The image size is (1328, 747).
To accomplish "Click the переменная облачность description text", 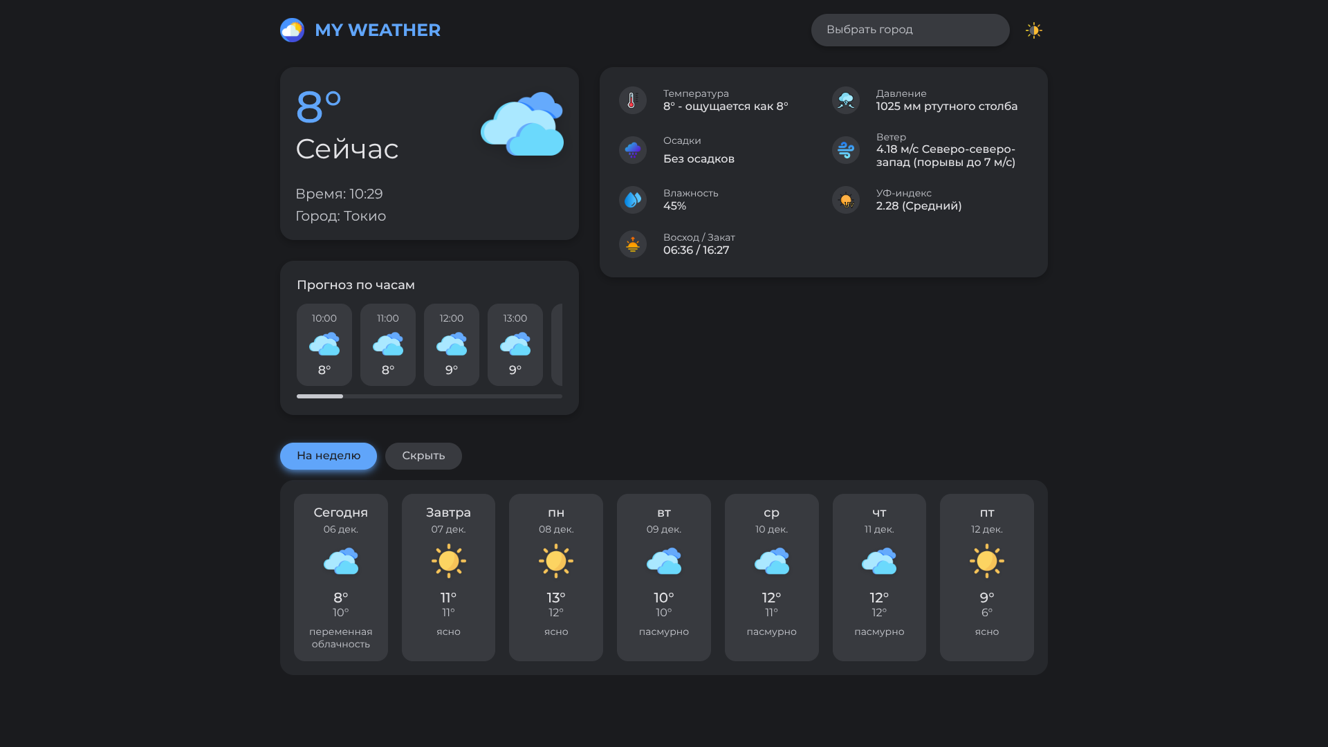I will (x=341, y=638).
